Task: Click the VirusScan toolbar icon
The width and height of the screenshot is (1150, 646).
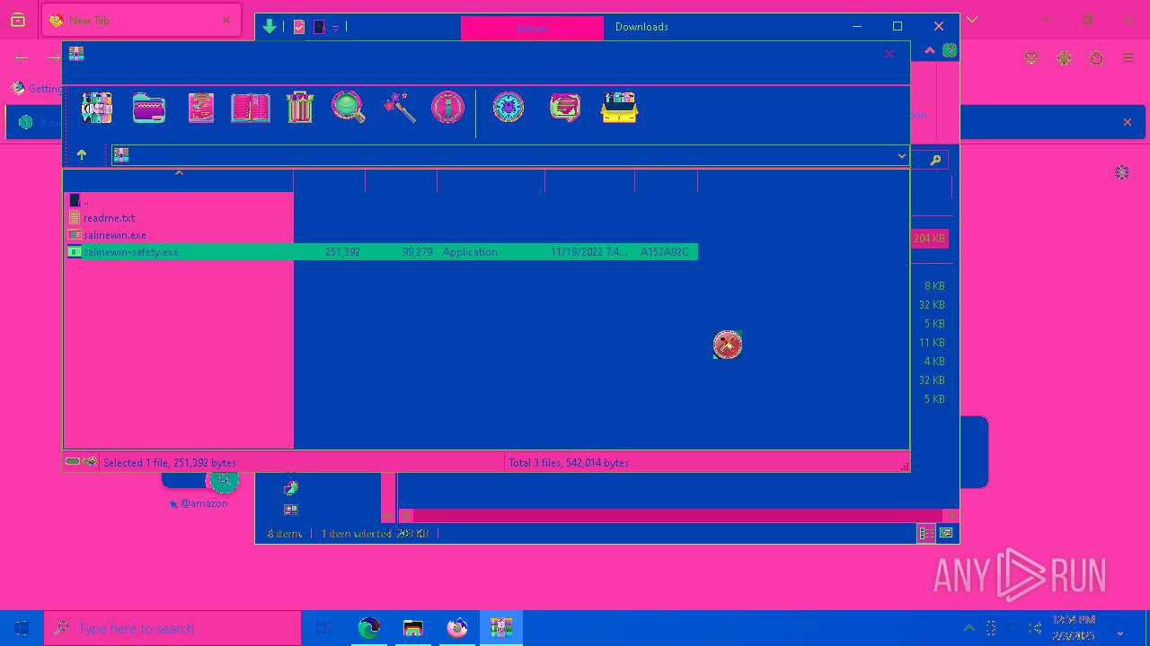Action: click(508, 108)
